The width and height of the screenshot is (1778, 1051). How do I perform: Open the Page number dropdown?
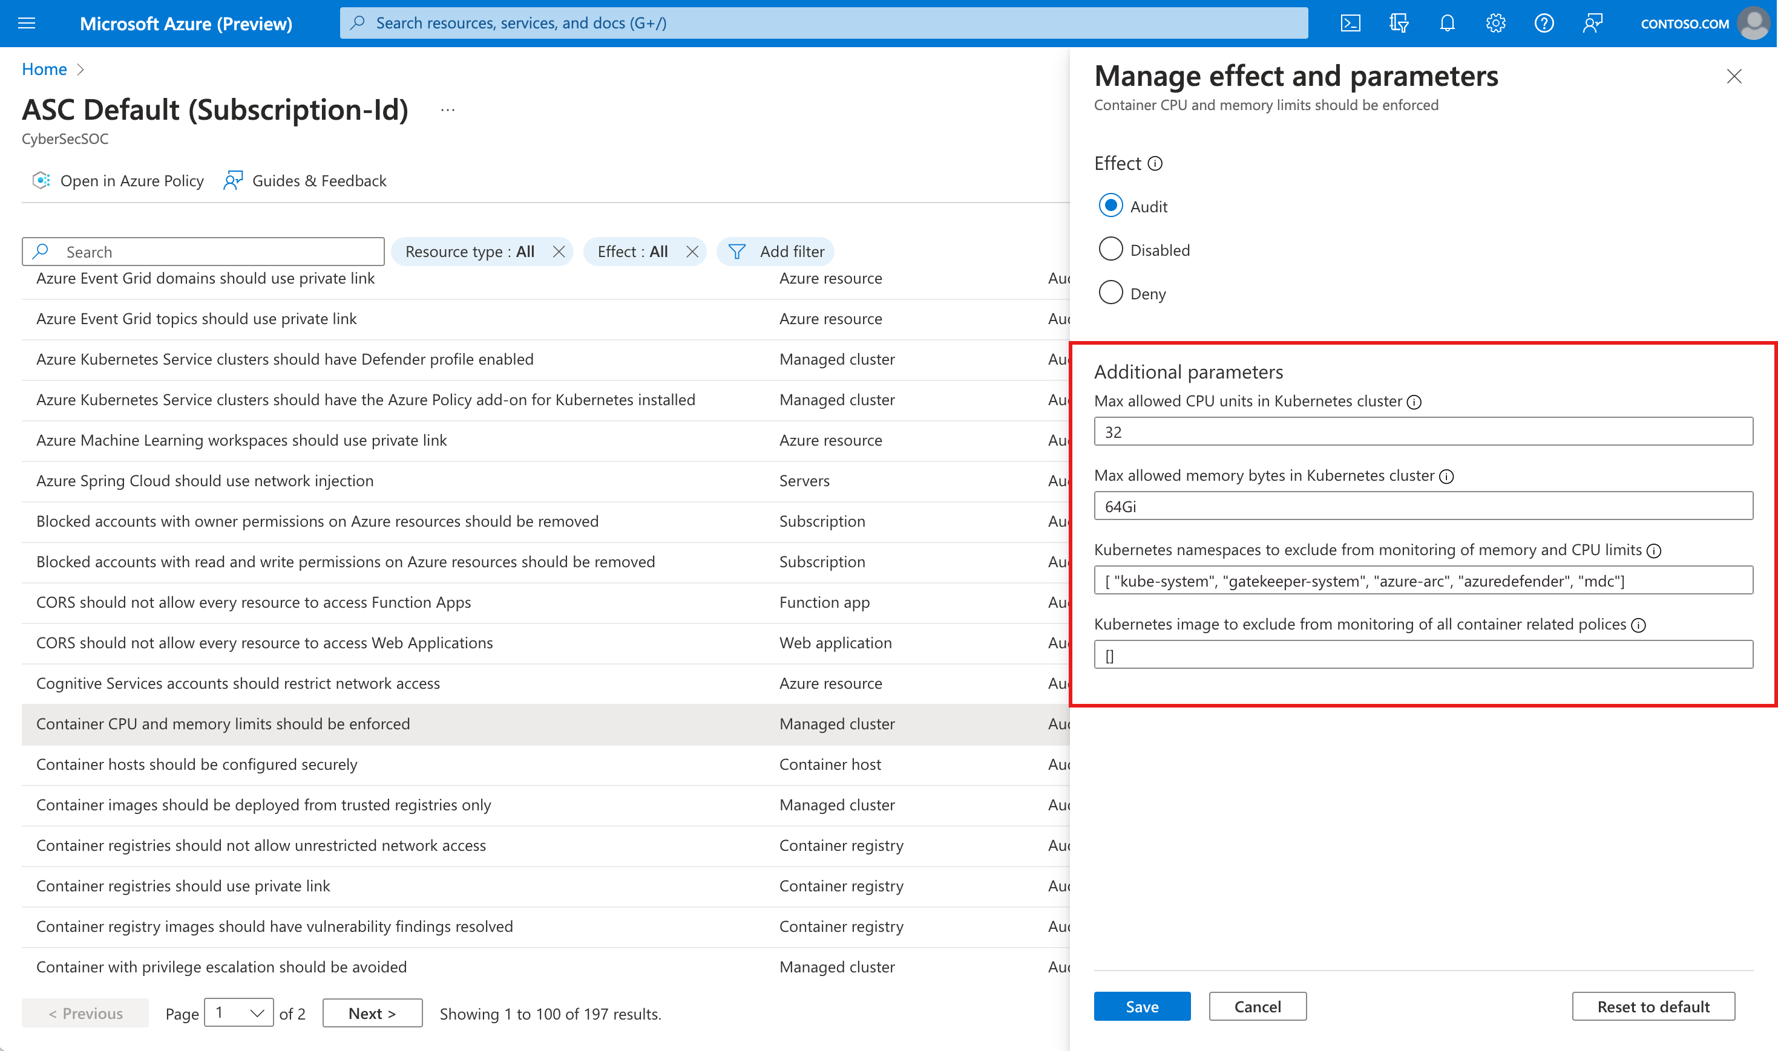pyautogui.click(x=239, y=1013)
